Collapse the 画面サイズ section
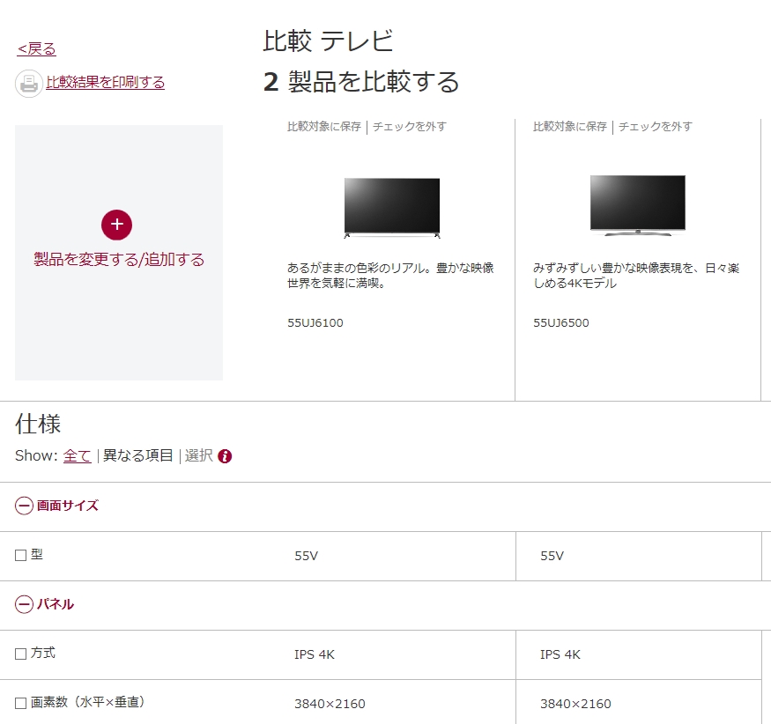Image resolution: width=771 pixels, height=724 pixels. (24, 506)
